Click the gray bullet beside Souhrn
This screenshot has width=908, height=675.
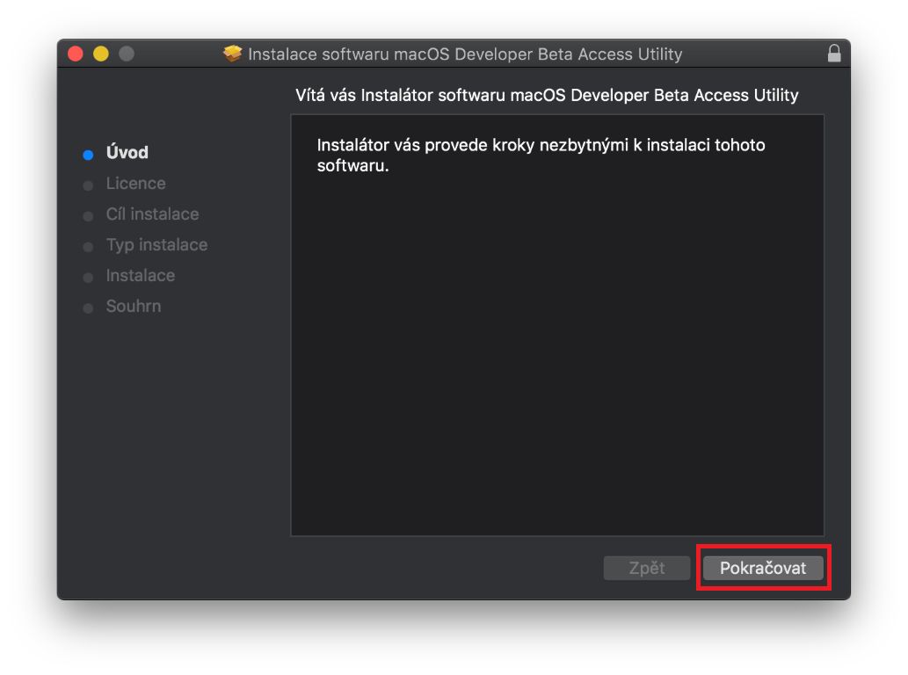[x=88, y=308]
